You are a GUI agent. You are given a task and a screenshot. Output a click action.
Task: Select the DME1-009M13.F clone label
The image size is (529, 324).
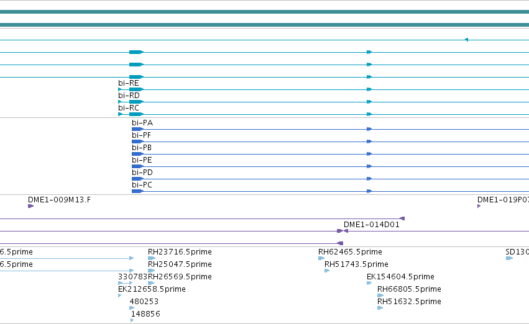tap(60, 200)
